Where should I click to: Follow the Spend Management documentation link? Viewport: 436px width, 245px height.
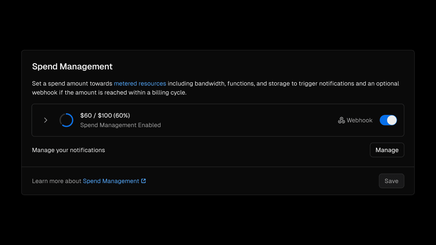111,181
